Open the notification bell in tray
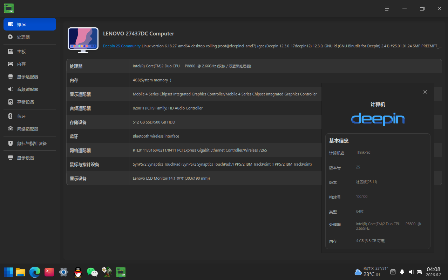 pos(402,272)
